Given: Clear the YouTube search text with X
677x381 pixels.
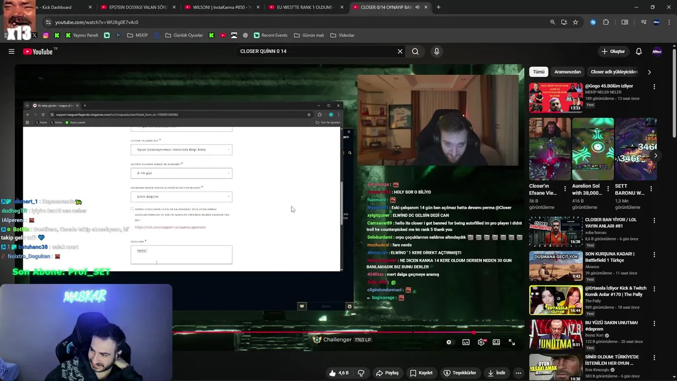Looking at the screenshot, I should point(400,51).
